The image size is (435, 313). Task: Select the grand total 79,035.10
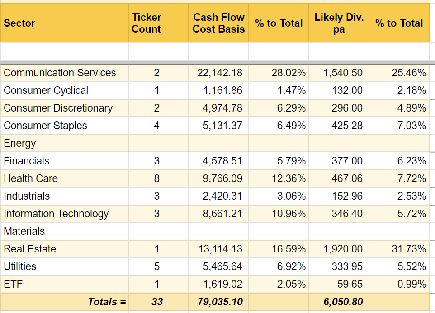(222, 302)
